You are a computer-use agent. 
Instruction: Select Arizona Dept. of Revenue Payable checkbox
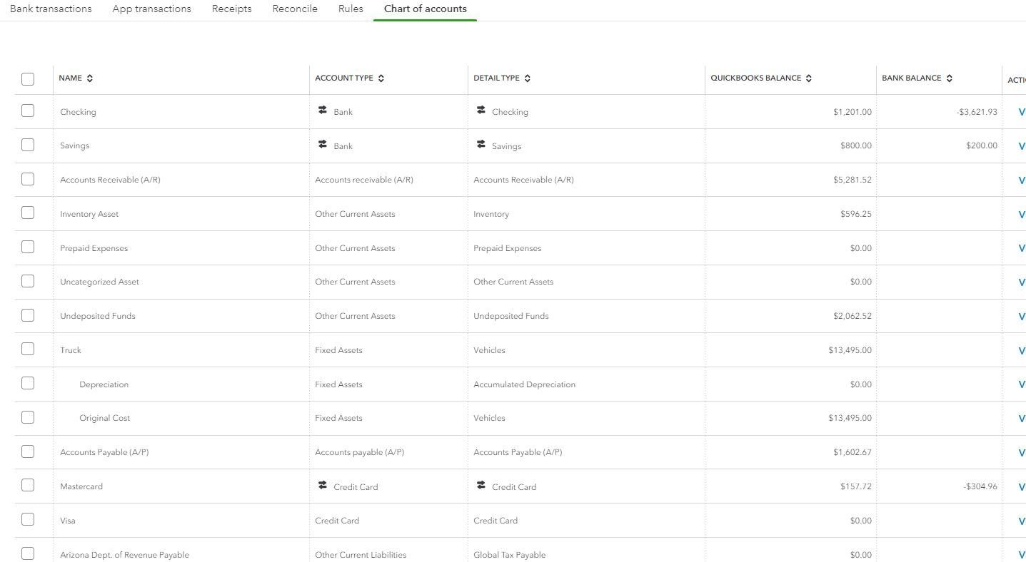click(x=28, y=553)
